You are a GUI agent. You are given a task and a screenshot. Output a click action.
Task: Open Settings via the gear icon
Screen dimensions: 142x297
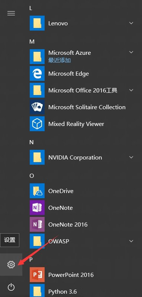pos(11,265)
